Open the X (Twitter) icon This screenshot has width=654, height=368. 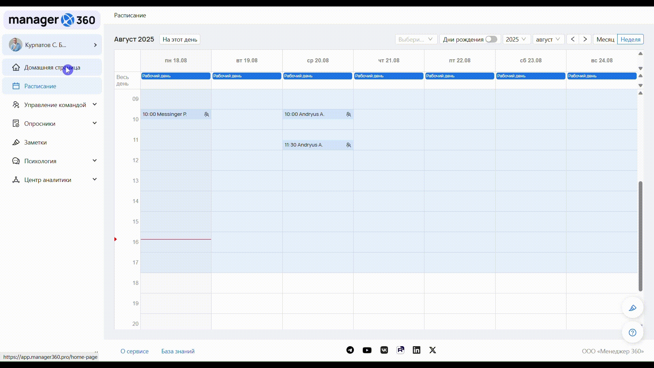pyautogui.click(x=433, y=350)
